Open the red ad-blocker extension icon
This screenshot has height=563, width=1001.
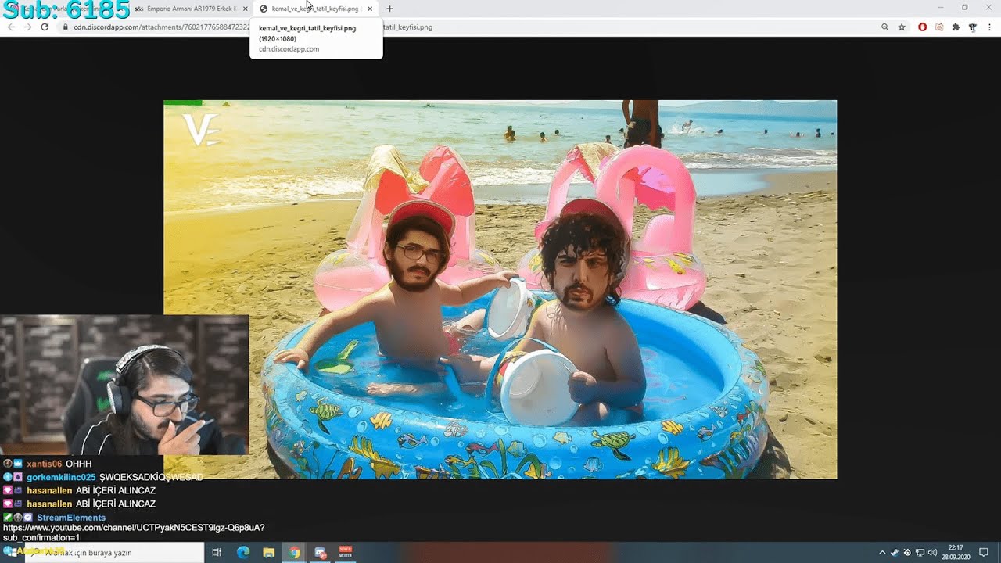pyautogui.click(x=923, y=27)
